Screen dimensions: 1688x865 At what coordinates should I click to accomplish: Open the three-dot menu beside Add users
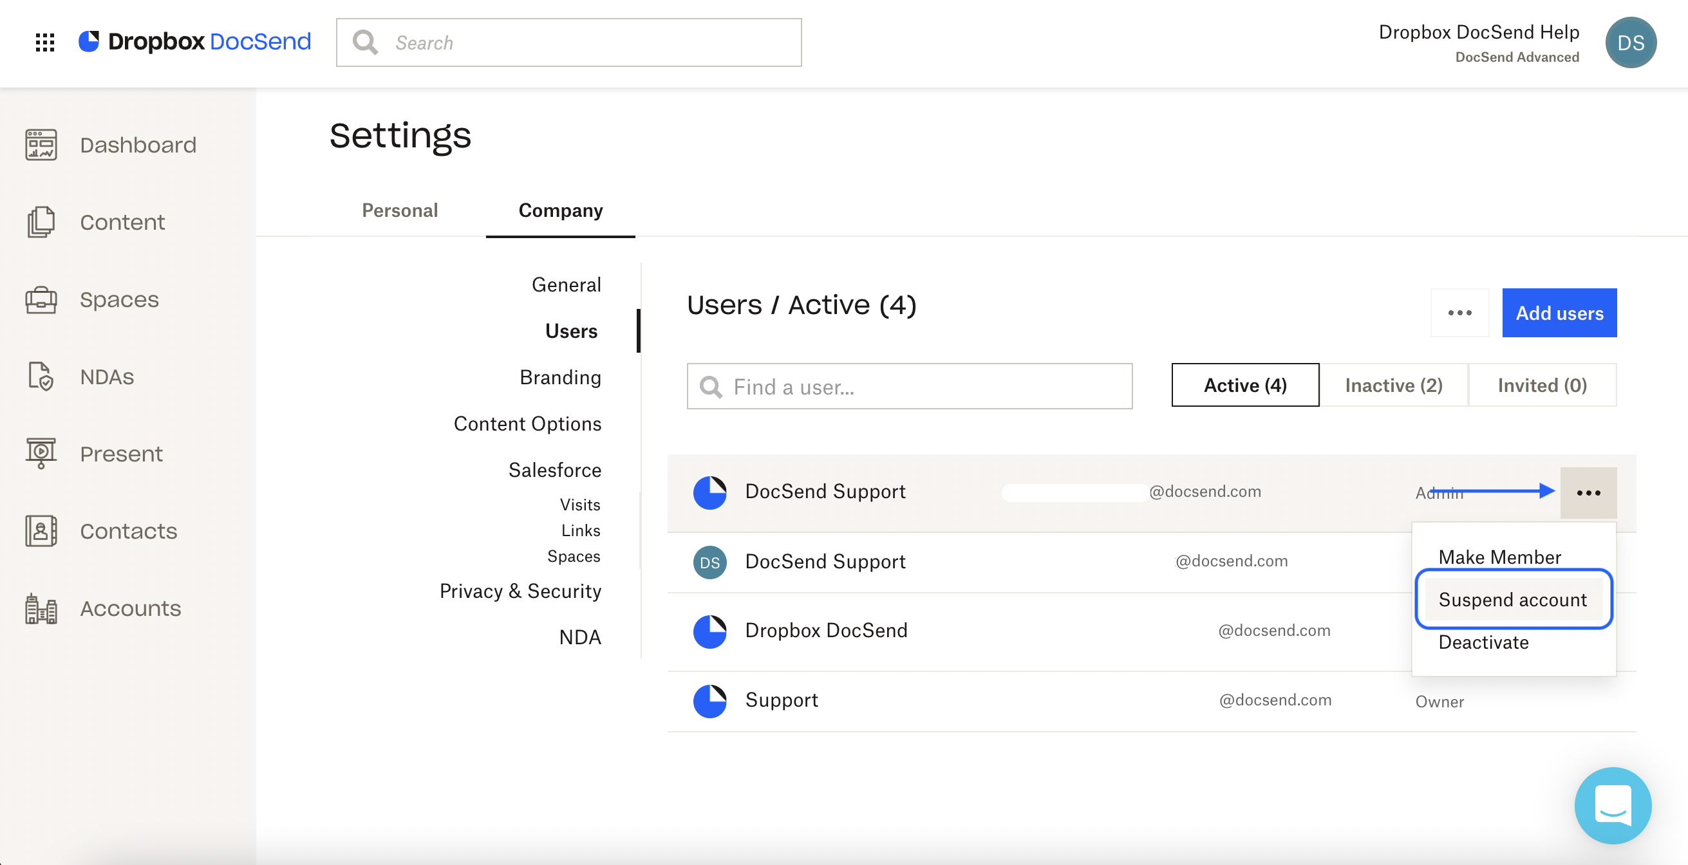point(1459,313)
